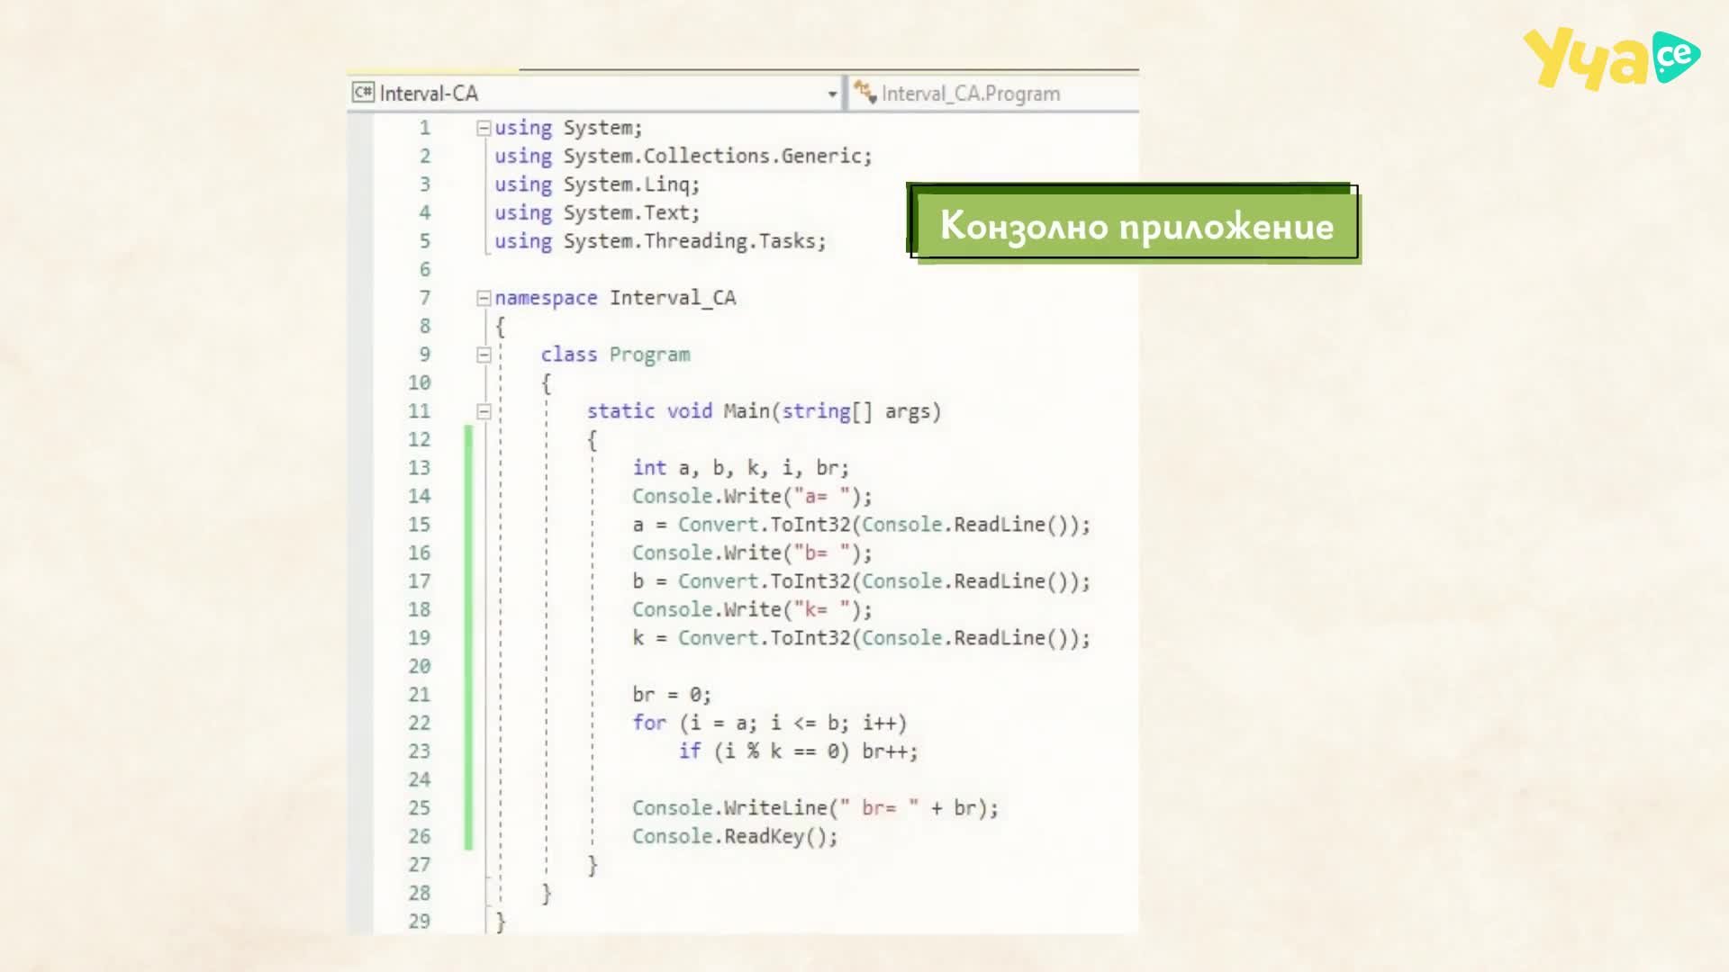Collapse the using directives block on line 1
This screenshot has height=972, width=1729.
(484, 128)
